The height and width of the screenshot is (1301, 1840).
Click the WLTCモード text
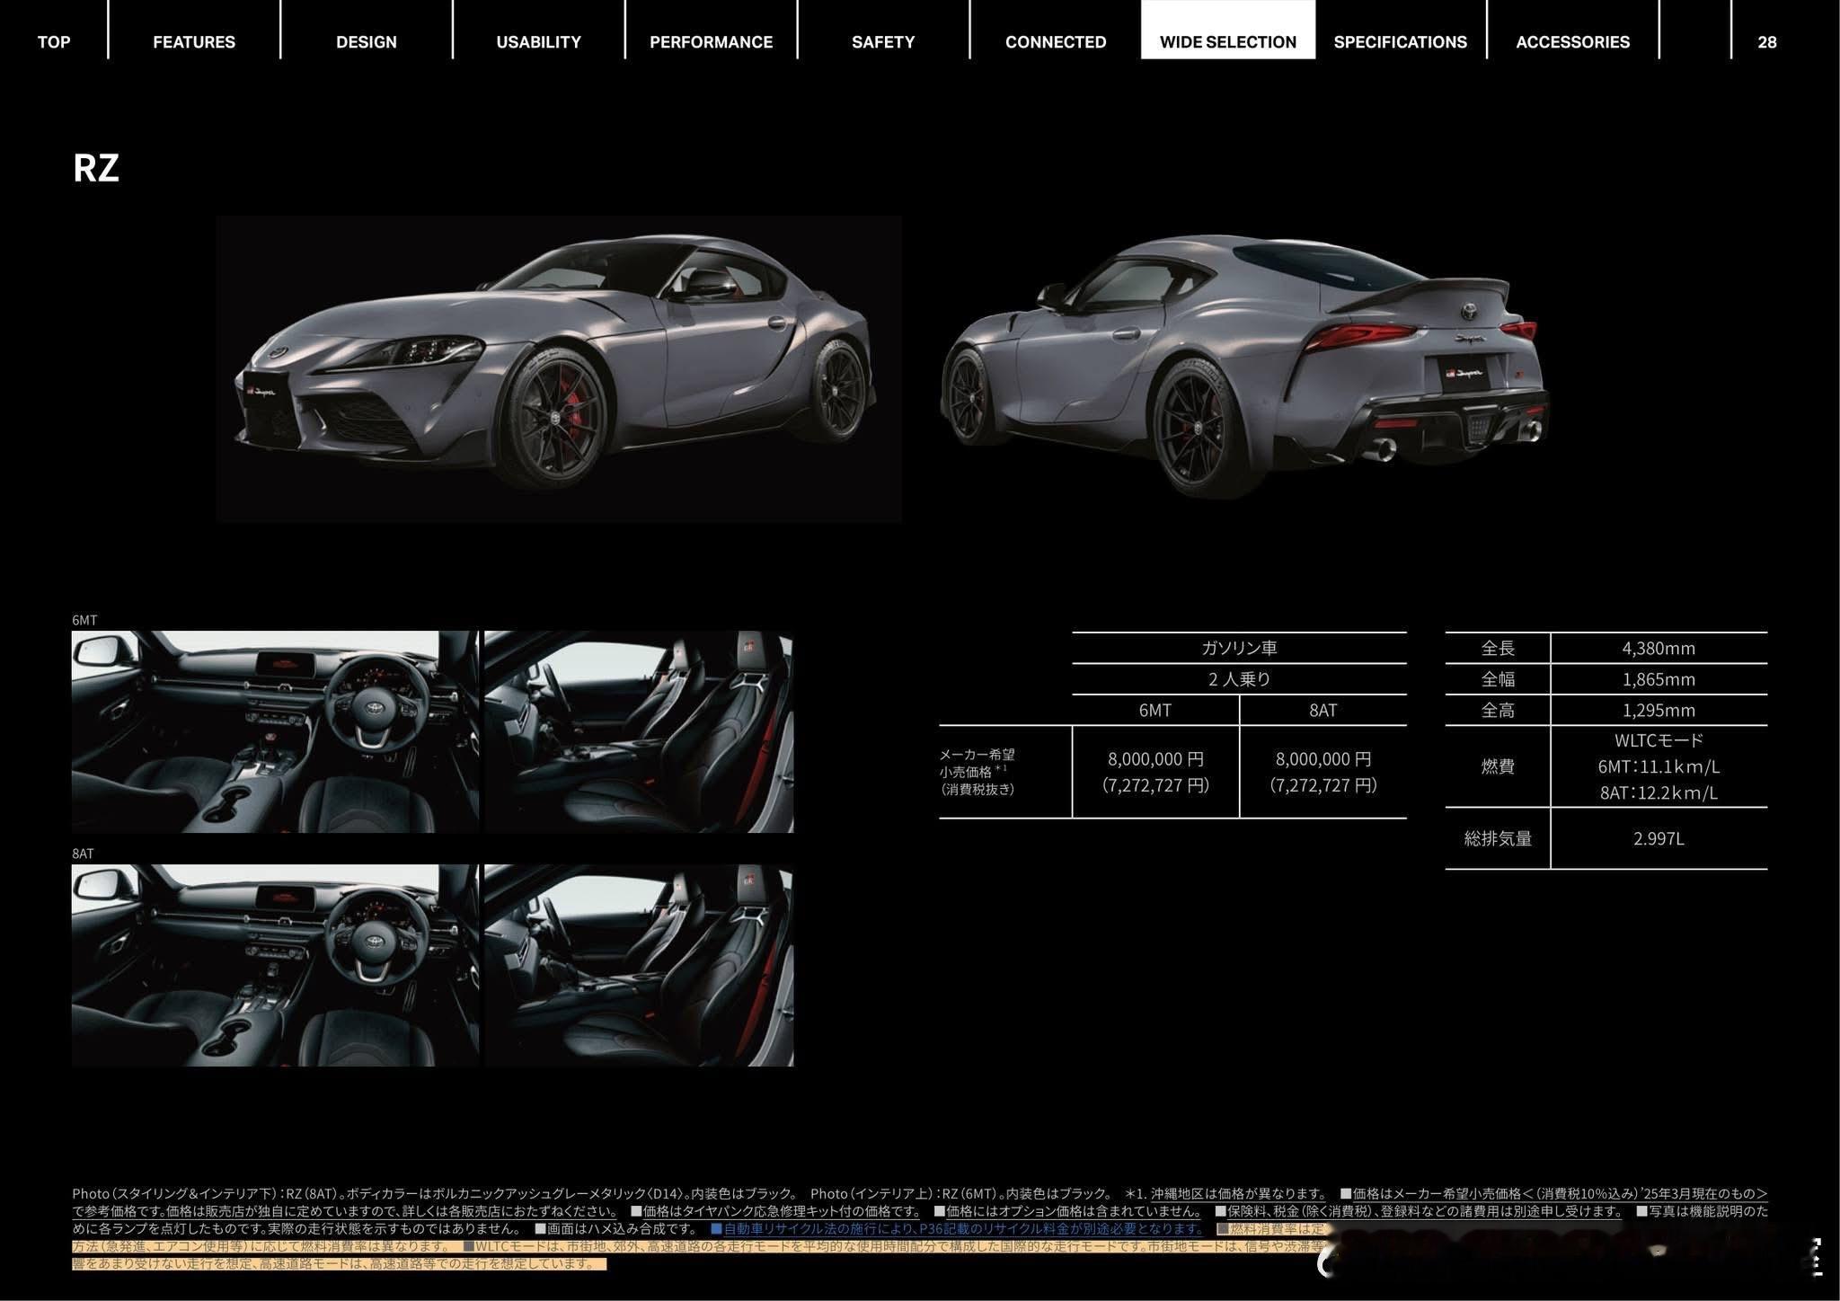click(1659, 740)
